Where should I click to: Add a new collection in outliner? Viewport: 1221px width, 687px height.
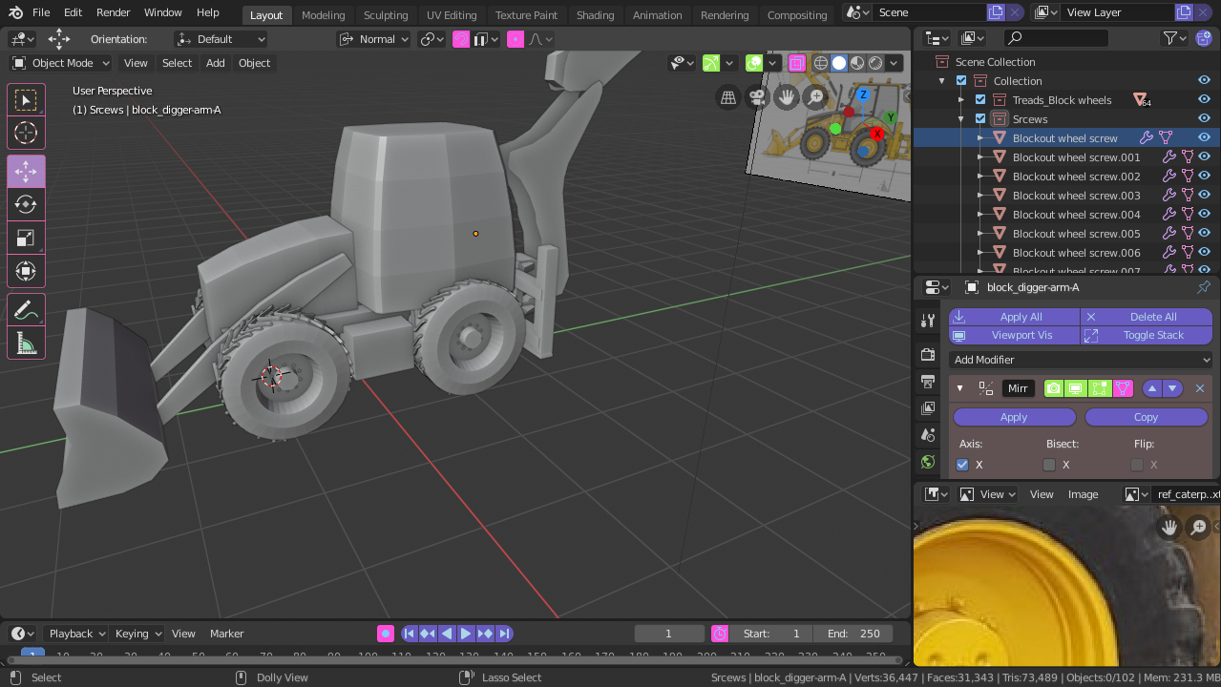tap(1204, 38)
